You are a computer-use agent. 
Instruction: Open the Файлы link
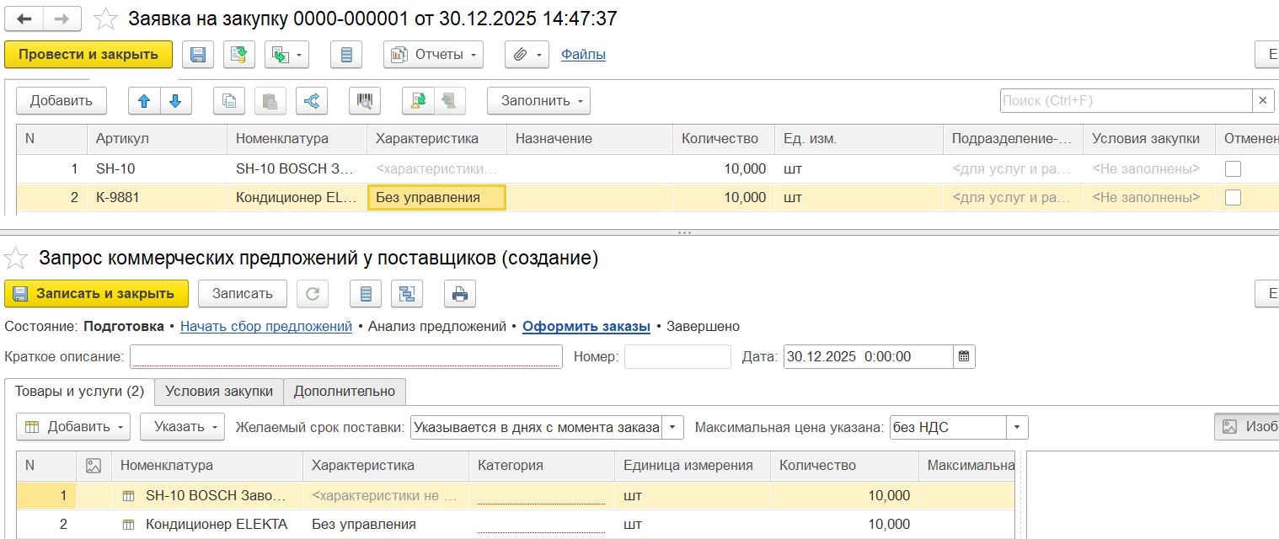tap(583, 55)
